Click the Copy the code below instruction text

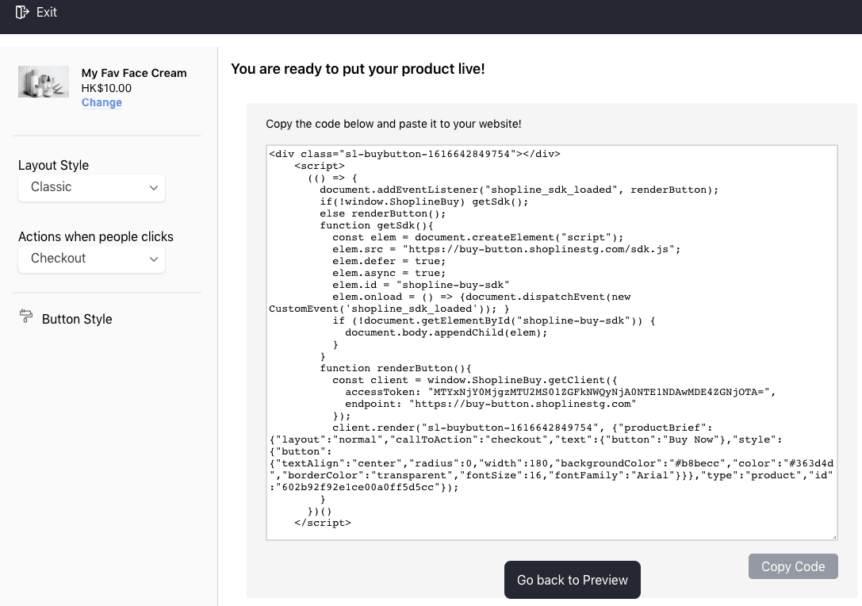click(393, 124)
